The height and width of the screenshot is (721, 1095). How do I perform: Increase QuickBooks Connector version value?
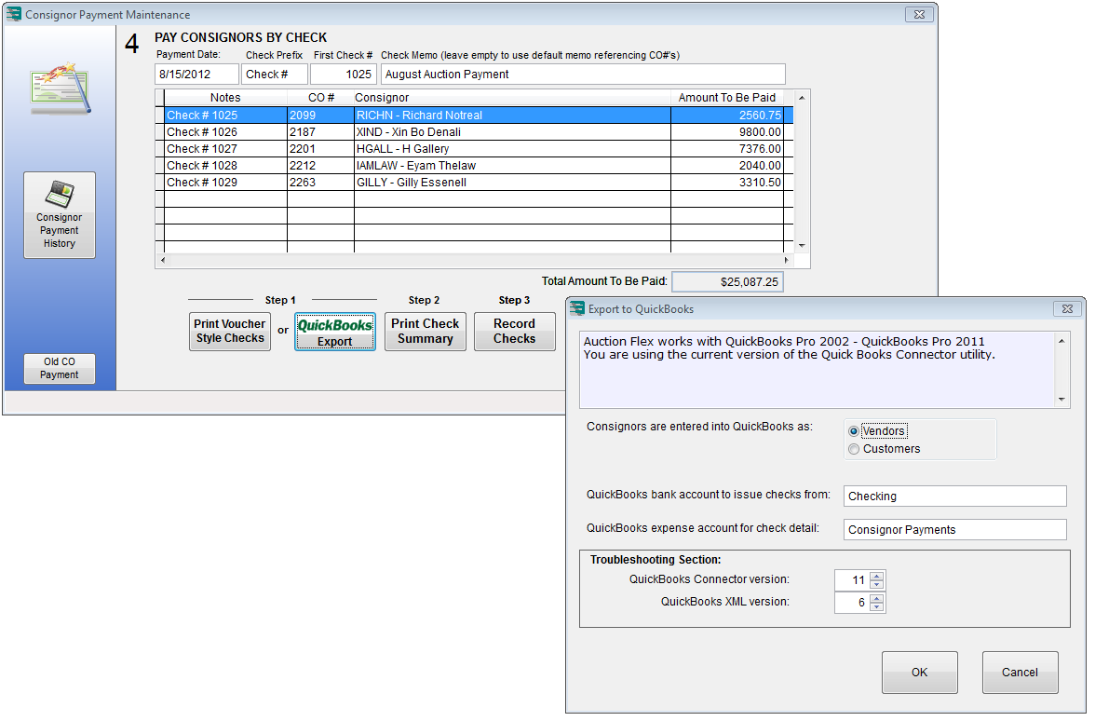pyautogui.click(x=876, y=576)
